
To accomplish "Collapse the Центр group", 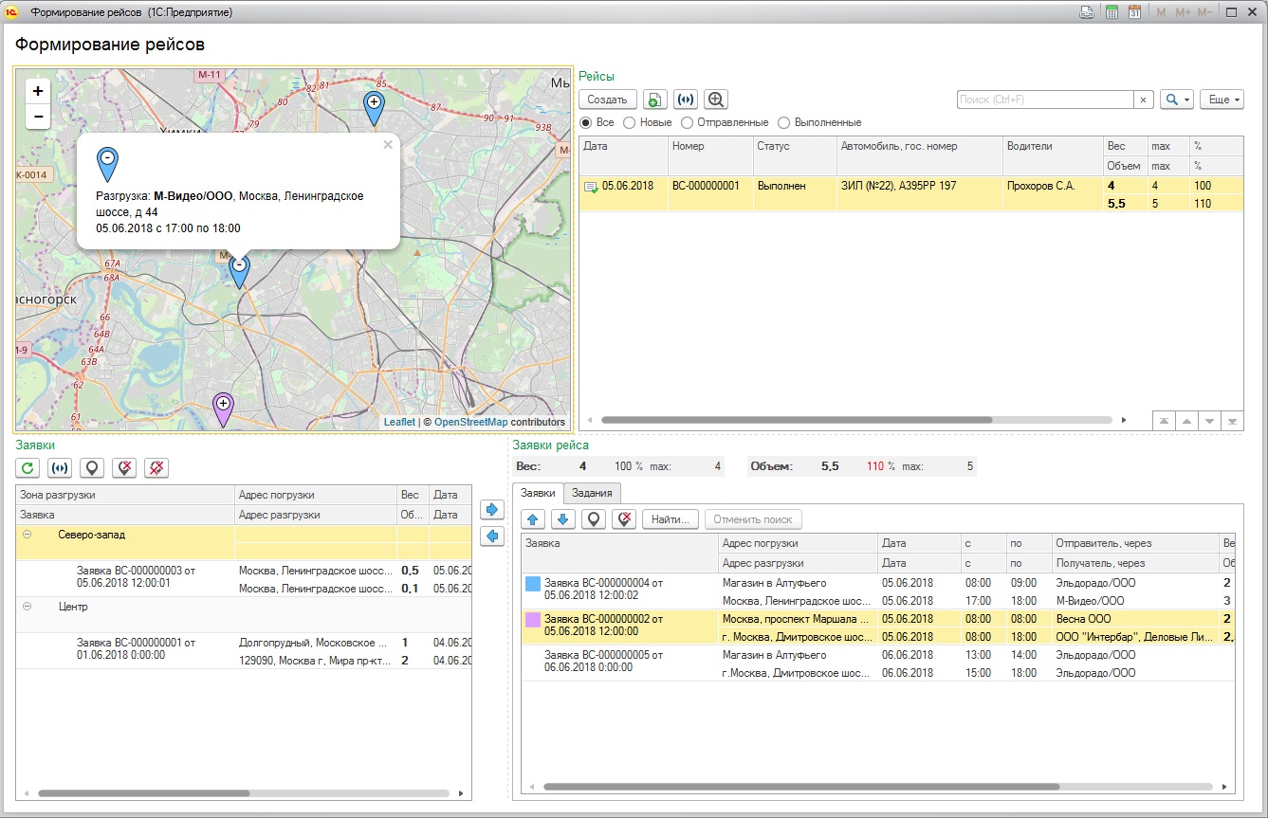I will point(27,607).
